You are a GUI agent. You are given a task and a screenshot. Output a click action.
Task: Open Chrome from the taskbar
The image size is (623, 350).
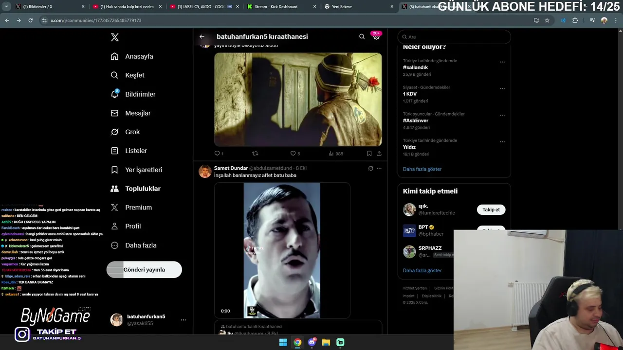pyautogui.click(x=297, y=342)
